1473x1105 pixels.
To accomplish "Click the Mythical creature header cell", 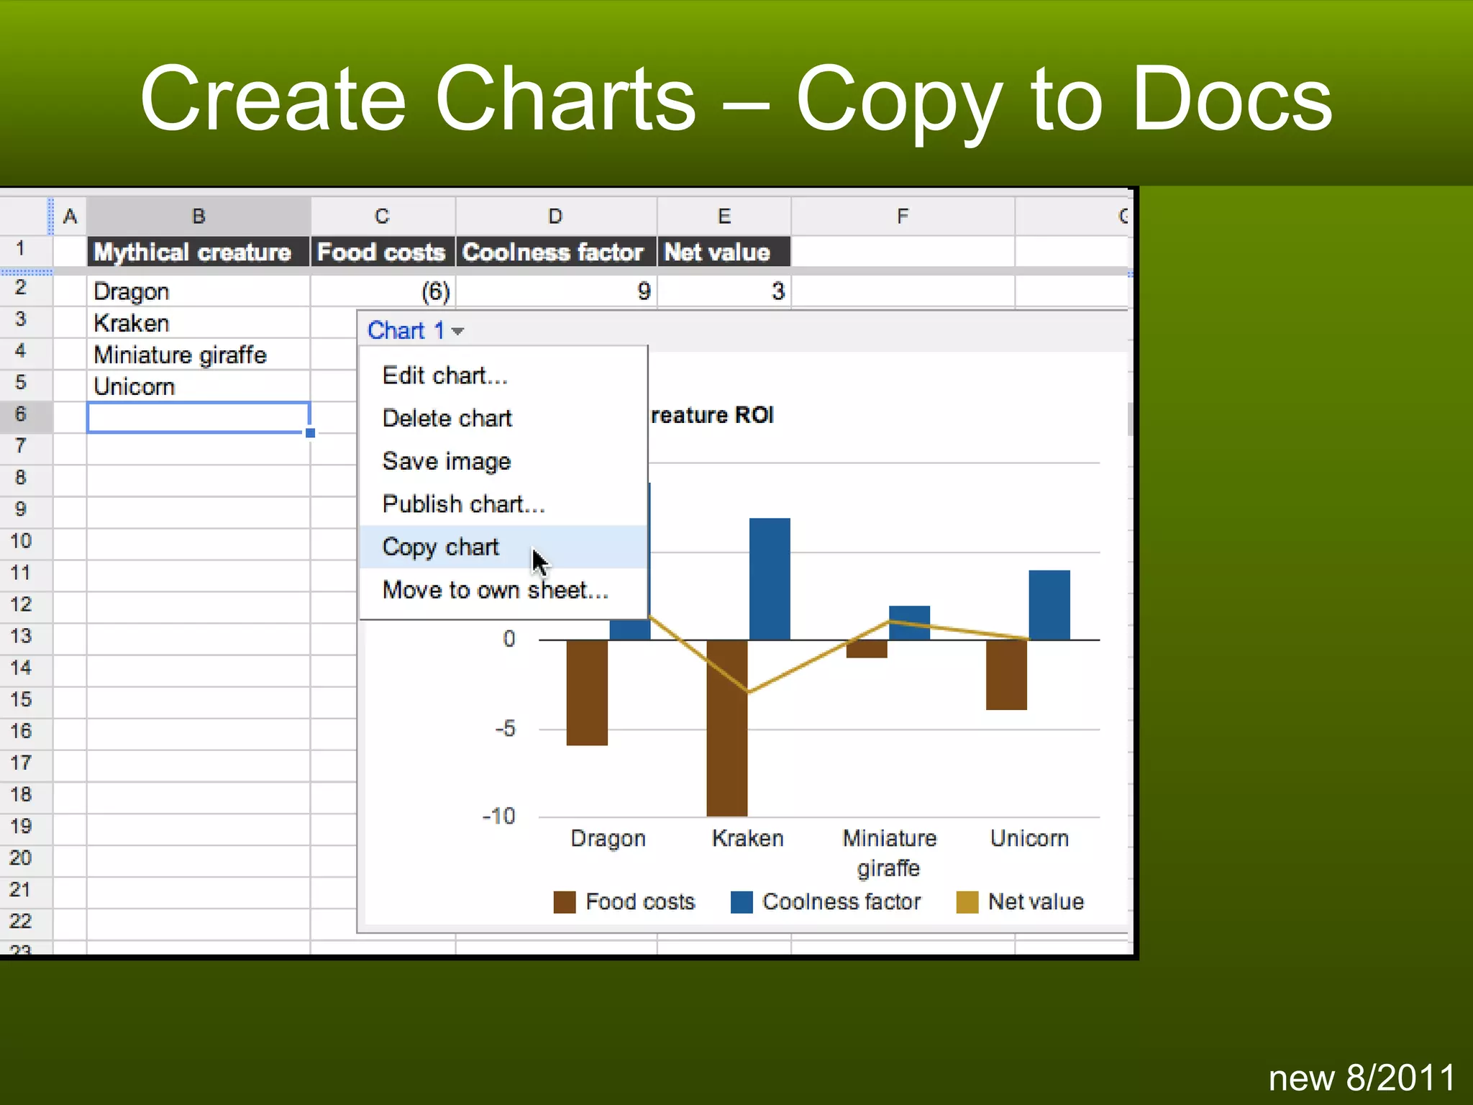I will click(199, 252).
